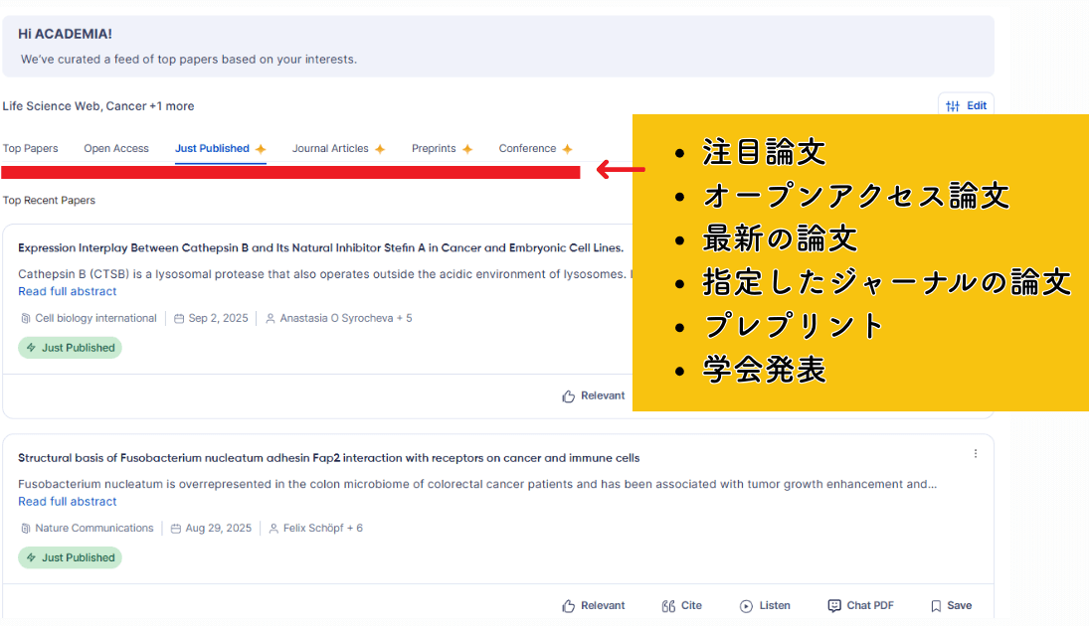Click the Hi ACADEMIA! greeting
This screenshot has height=626, width=1089.
tap(65, 34)
